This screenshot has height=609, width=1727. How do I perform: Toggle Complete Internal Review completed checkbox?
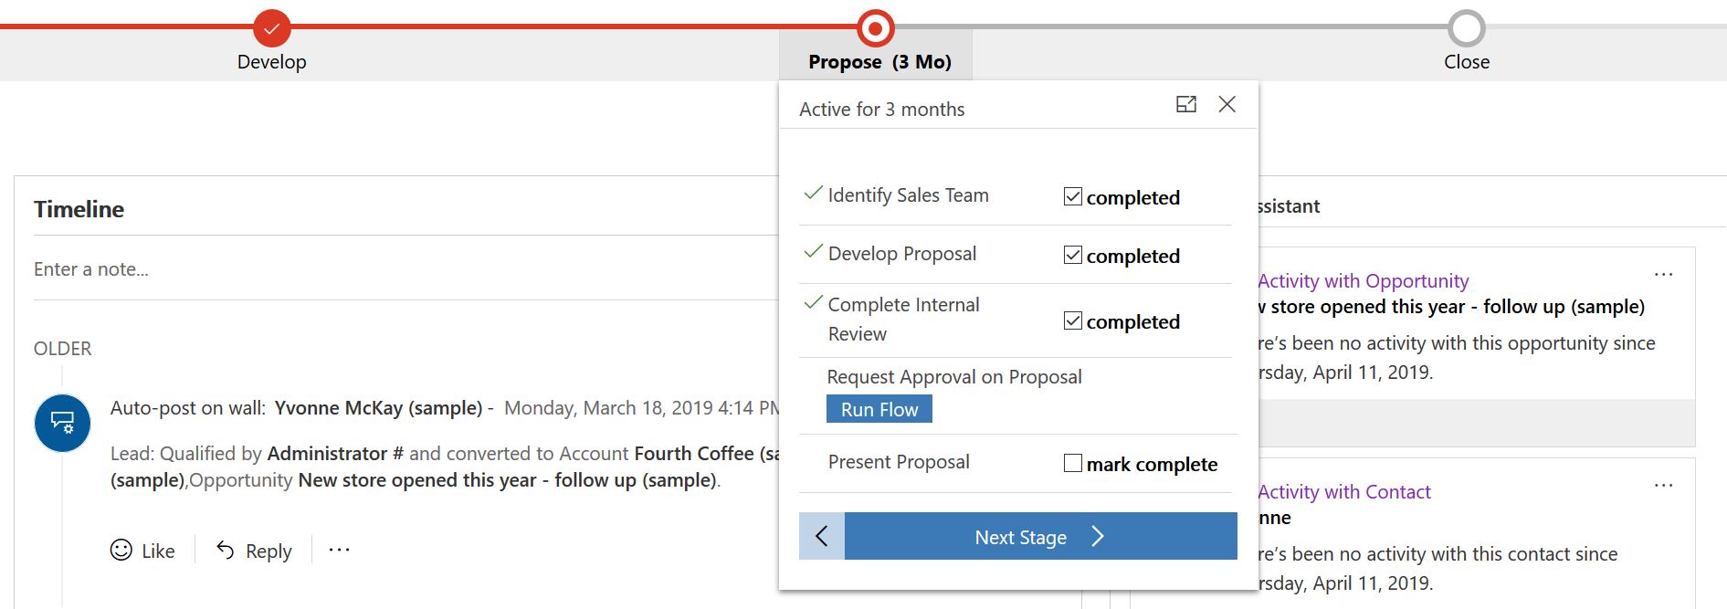tap(1073, 320)
